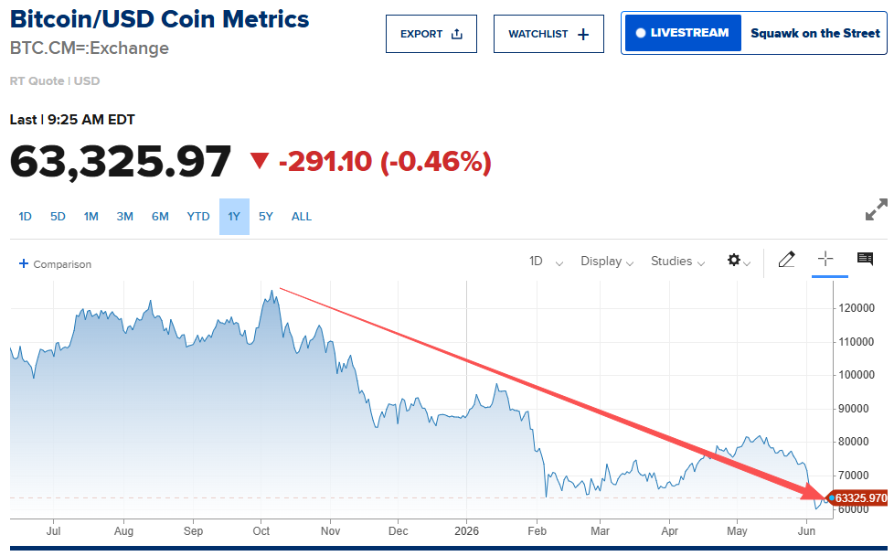
Task: Expand the Display dropdown
Action: [x=607, y=262]
